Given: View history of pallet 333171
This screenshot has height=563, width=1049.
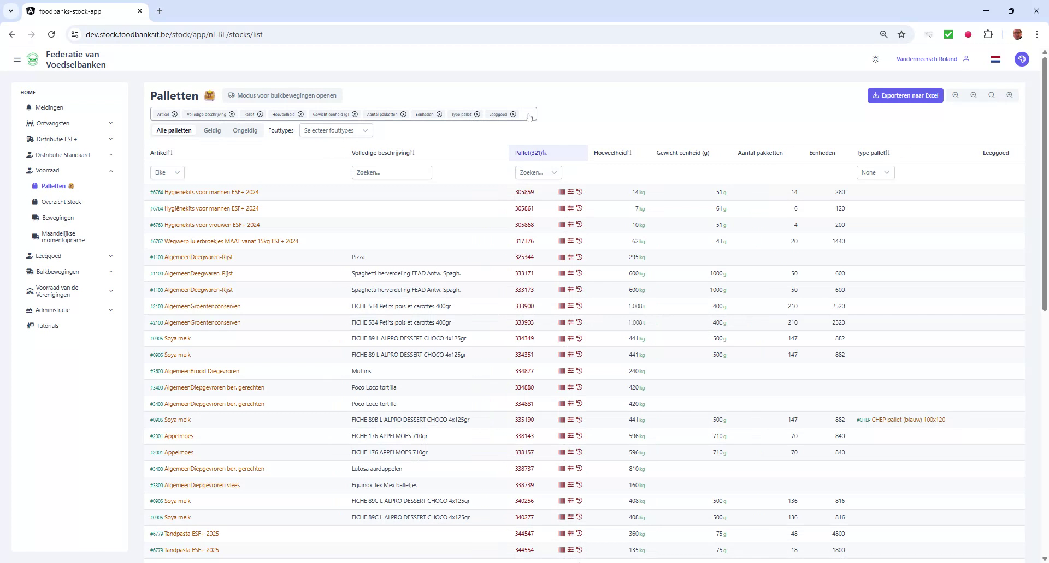Looking at the screenshot, I should (580, 273).
